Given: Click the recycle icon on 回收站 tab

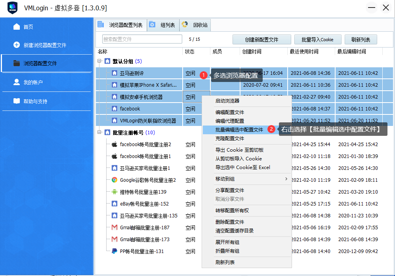Looking at the screenshot, I should click(185, 24).
